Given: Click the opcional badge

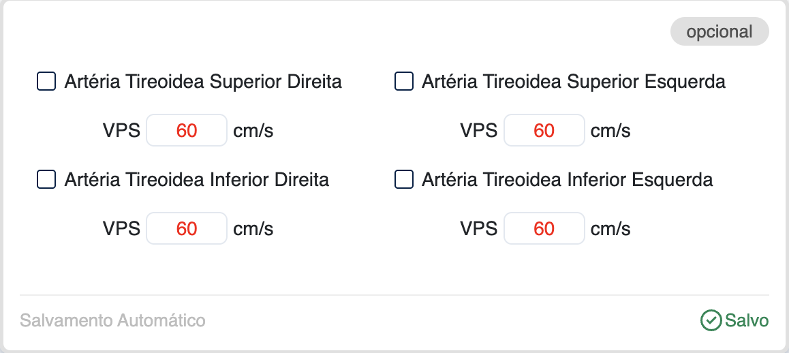Looking at the screenshot, I should [720, 32].
